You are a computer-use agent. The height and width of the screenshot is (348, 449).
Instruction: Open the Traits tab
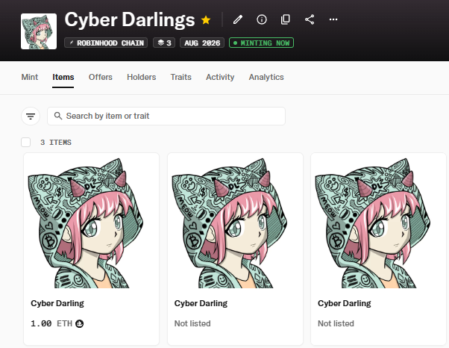[181, 77]
